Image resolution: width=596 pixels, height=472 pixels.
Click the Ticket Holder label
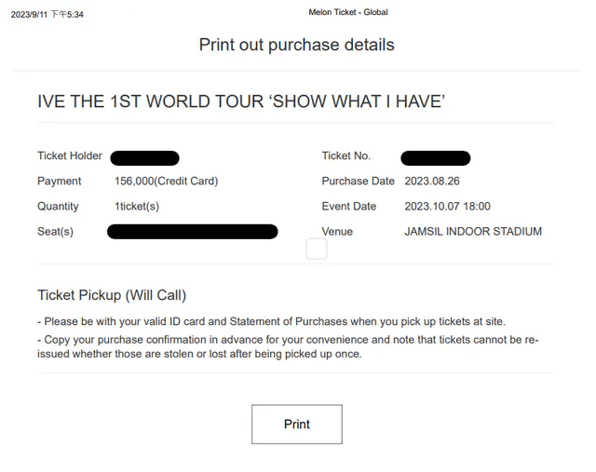point(70,155)
